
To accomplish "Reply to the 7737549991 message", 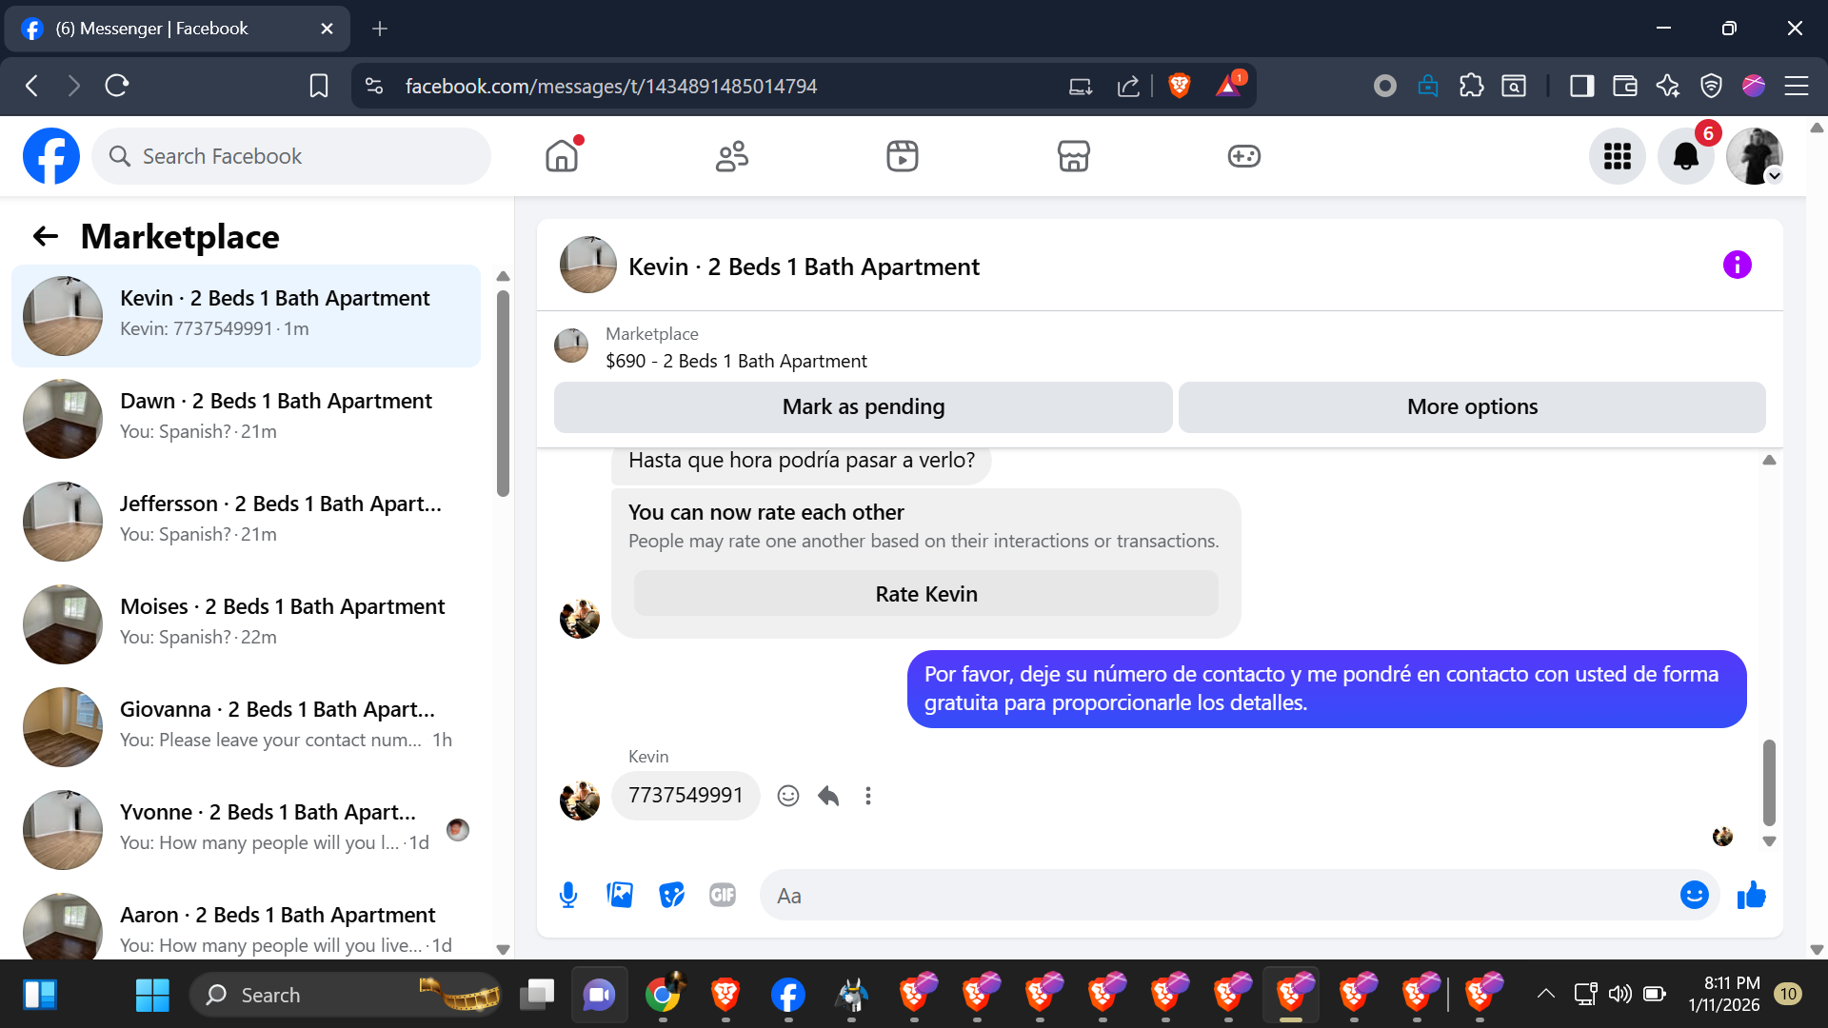I will point(828,796).
